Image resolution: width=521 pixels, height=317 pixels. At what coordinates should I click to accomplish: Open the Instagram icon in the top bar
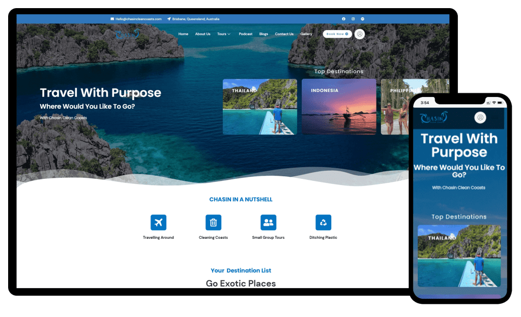pos(353,19)
